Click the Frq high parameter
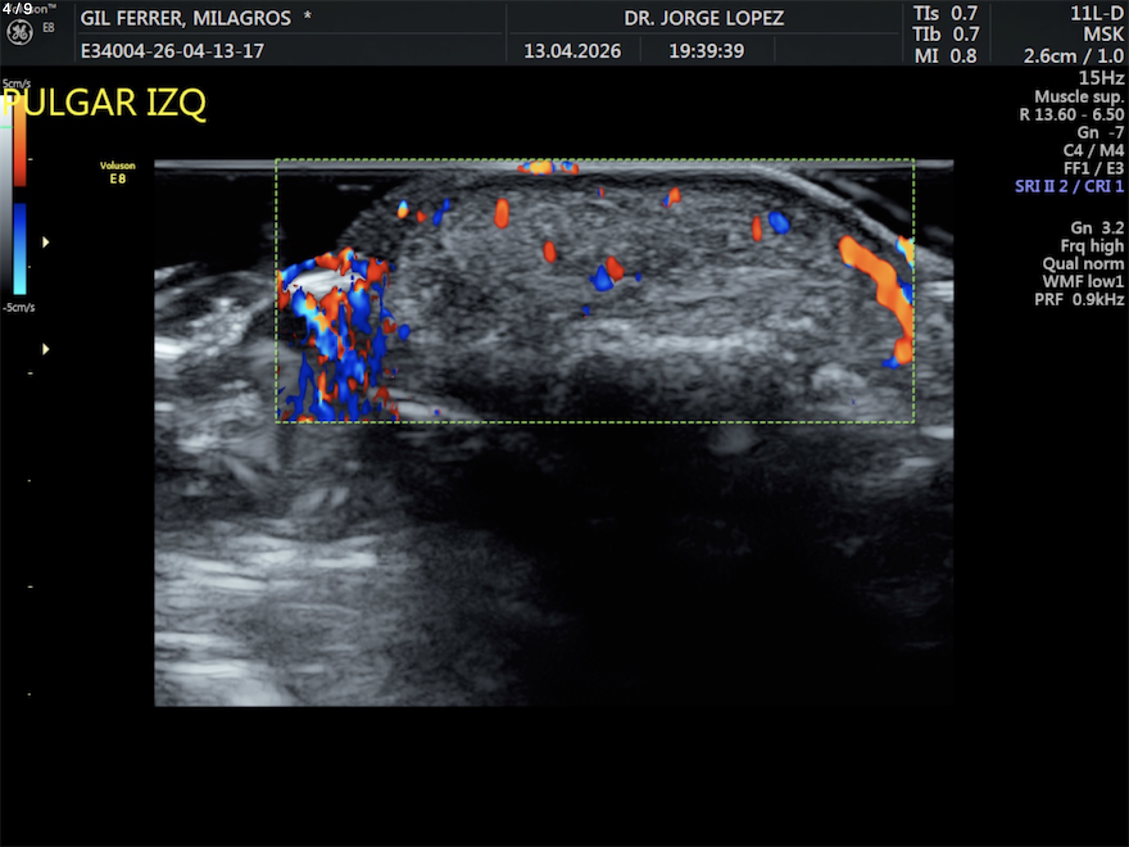 point(1091,246)
